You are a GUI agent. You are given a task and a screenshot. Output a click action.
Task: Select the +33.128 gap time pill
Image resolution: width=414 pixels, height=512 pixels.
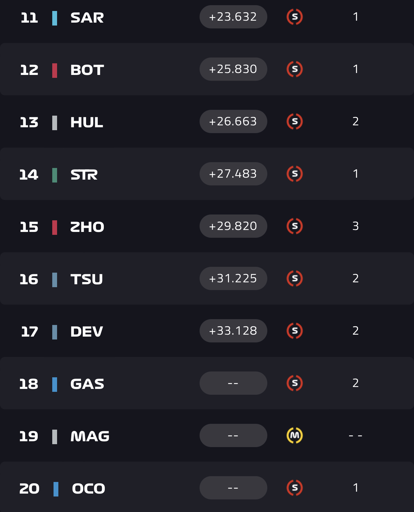(x=233, y=331)
